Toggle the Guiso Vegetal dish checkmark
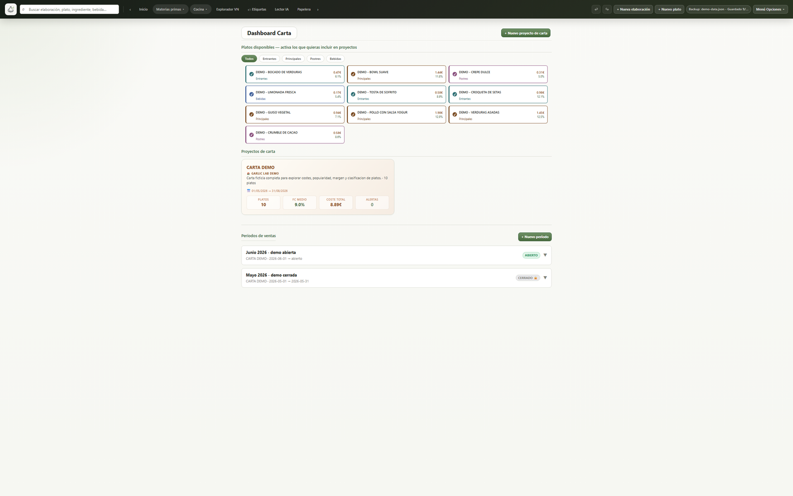 (251, 114)
